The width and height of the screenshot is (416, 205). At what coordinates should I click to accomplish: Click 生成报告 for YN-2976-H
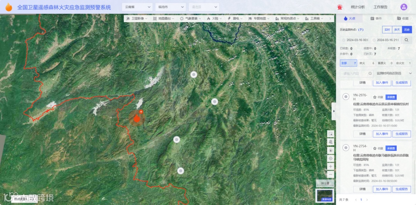click(402, 134)
